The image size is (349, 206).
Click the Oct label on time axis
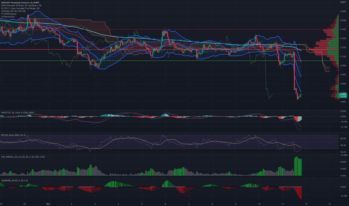[48, 204]
